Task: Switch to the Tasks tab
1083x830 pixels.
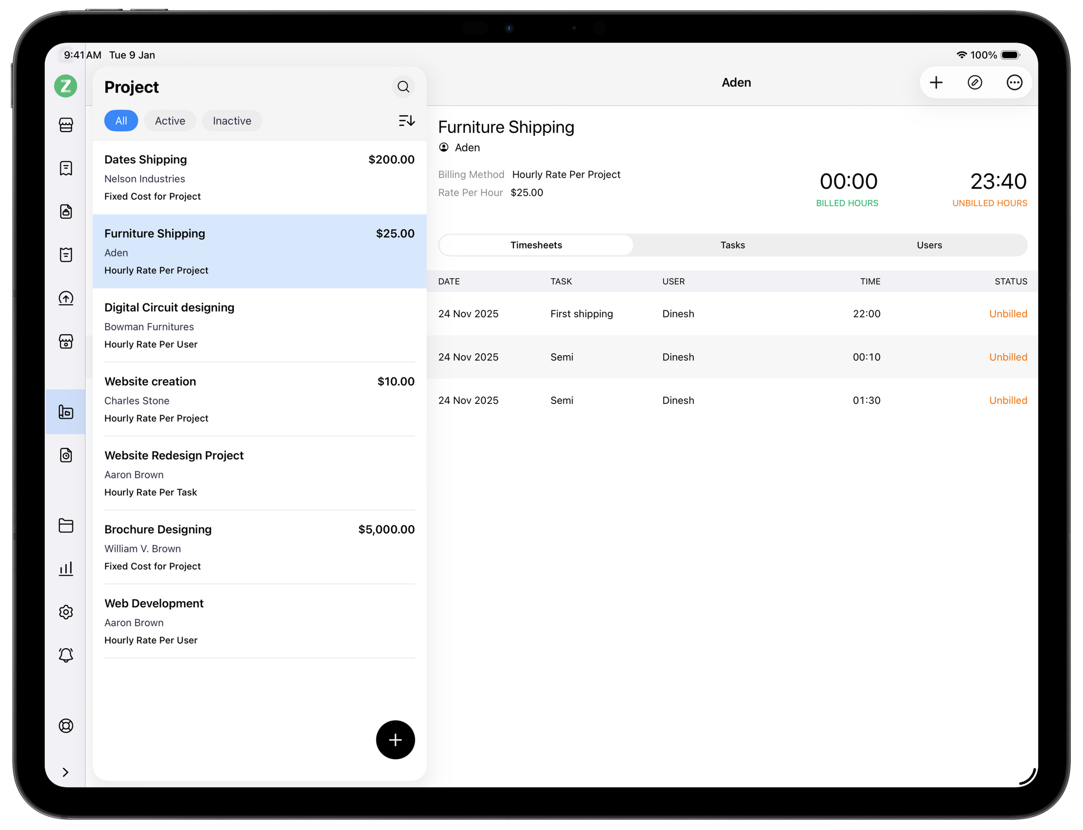Action: point(732,245)
